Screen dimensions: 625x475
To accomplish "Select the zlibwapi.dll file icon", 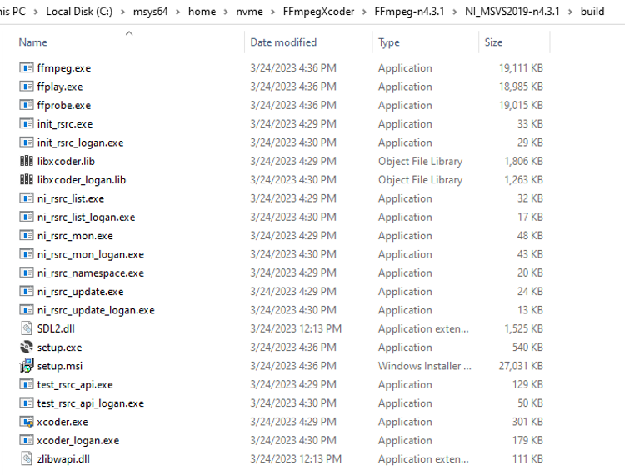I will [x=27, y=458].
